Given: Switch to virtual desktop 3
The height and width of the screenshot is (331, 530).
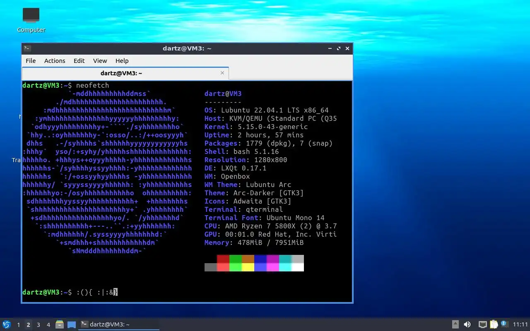Looking at the screenshot, I should pyautogui.click(x=38, y=325).
